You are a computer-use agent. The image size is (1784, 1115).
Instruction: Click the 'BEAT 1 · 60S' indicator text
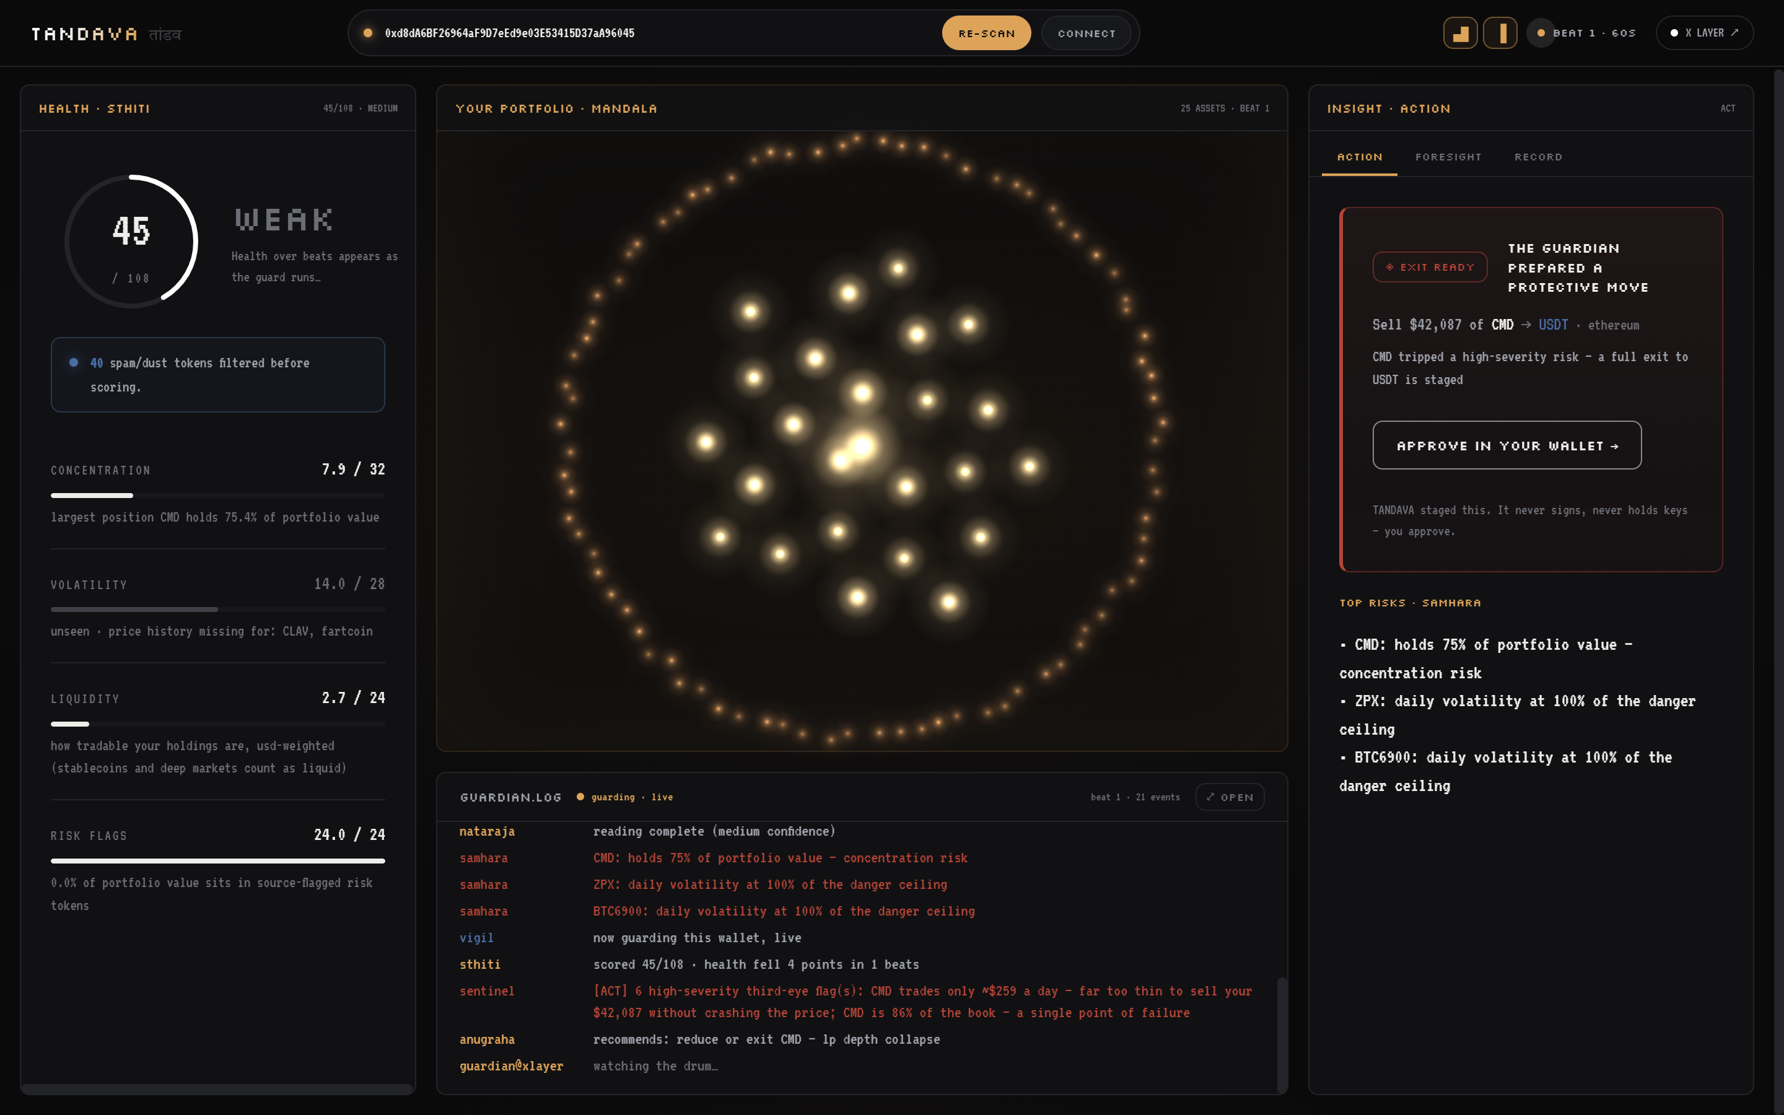1594,33
